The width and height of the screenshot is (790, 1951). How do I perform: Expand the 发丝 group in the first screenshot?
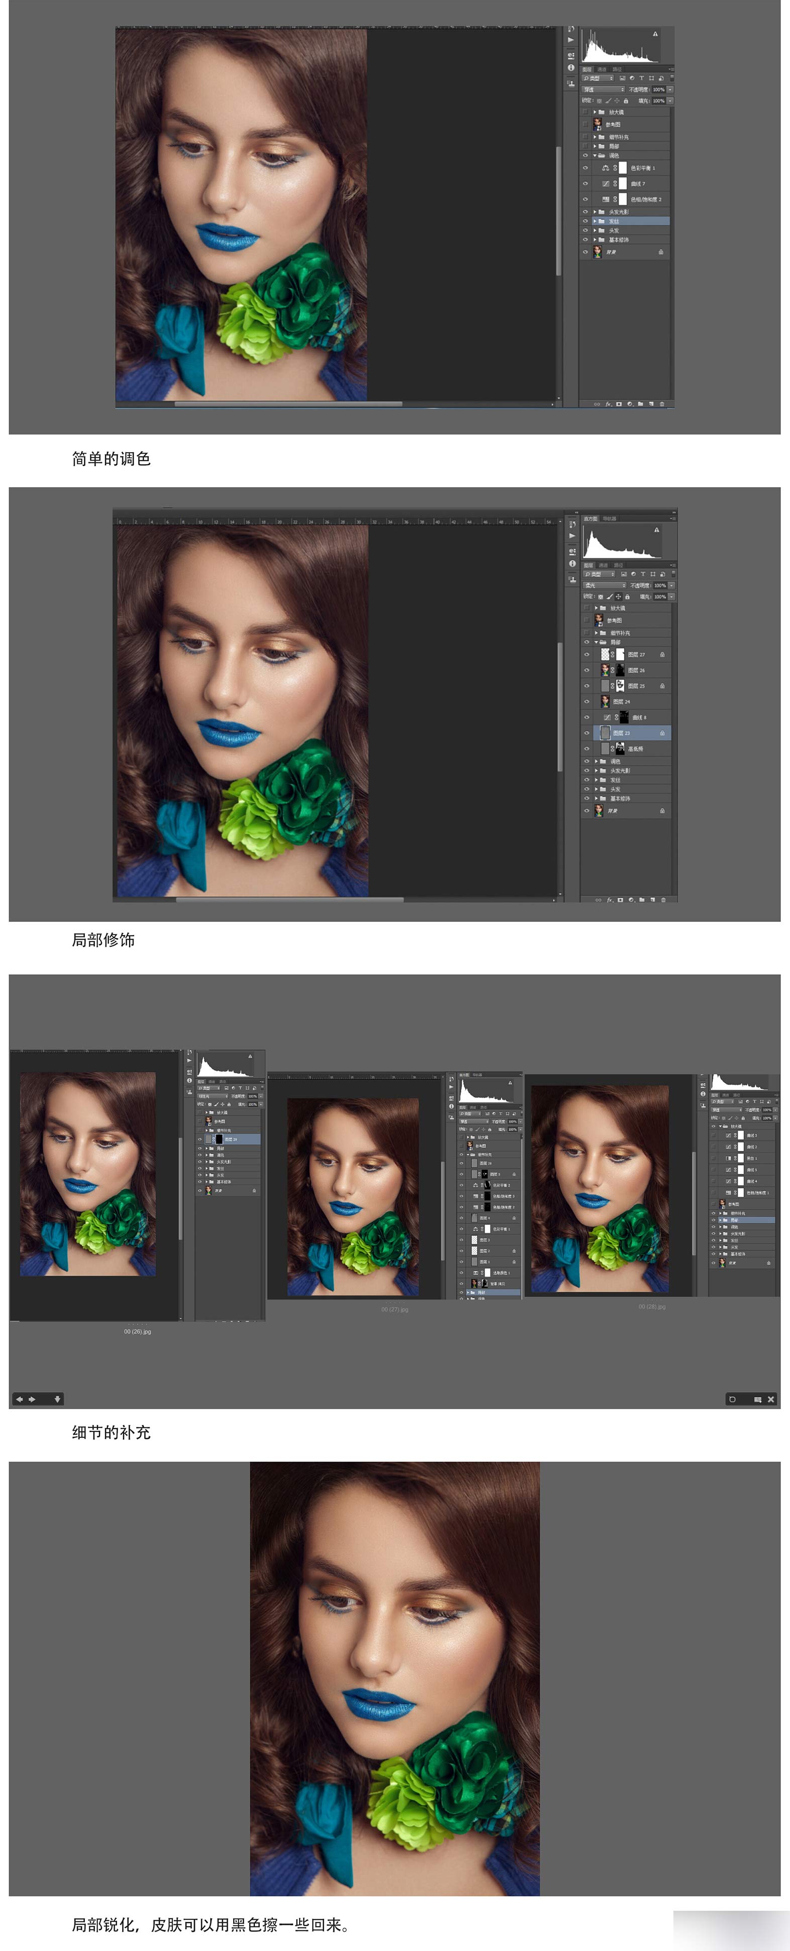point(595,221)
